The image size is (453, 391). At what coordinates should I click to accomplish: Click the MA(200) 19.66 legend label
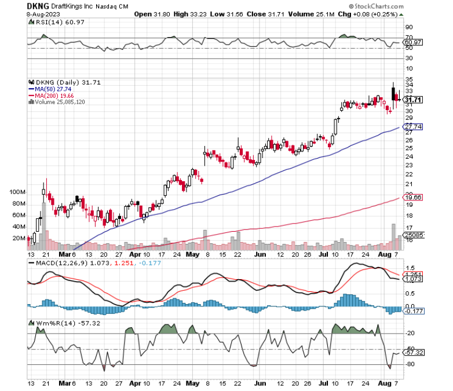54,96
